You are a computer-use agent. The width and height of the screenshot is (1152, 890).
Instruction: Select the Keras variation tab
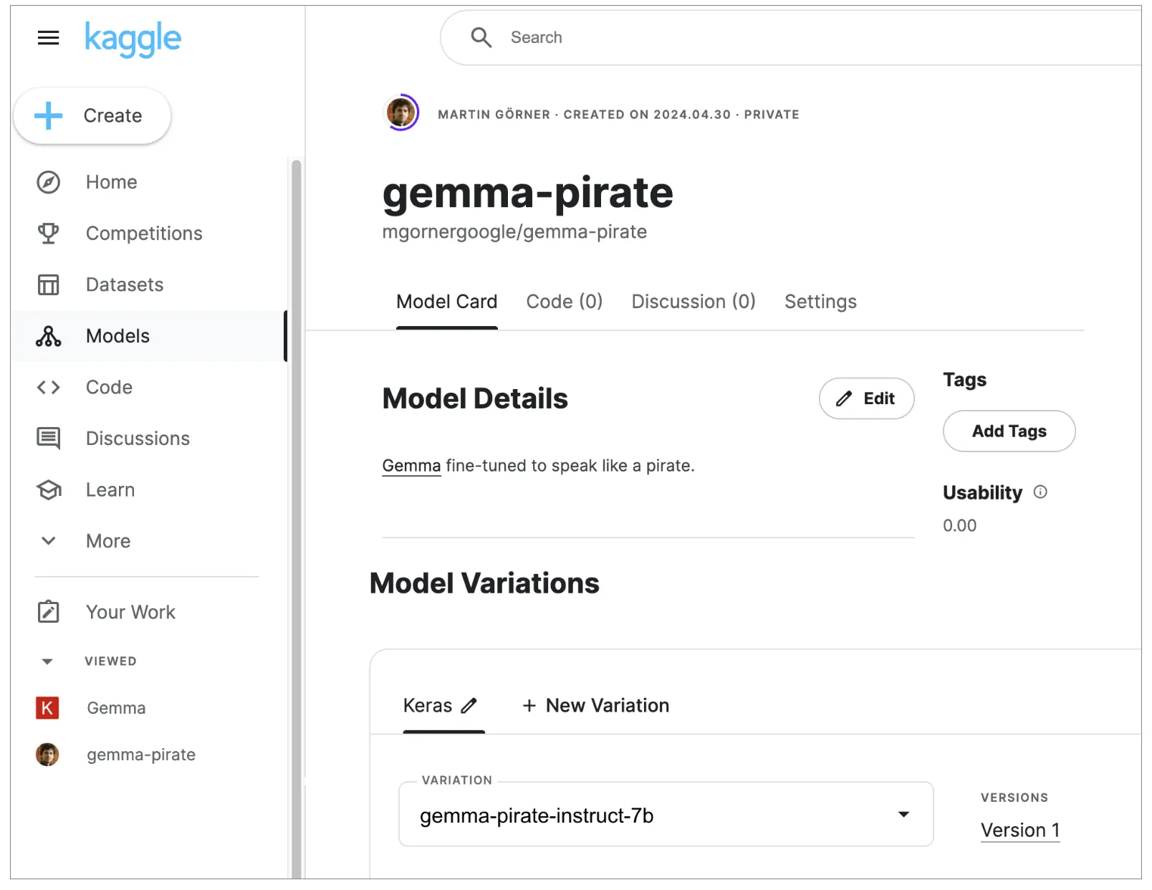428,706
